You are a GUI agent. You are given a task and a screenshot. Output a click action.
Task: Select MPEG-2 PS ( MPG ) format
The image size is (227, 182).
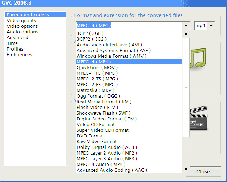tap(129, 85)
